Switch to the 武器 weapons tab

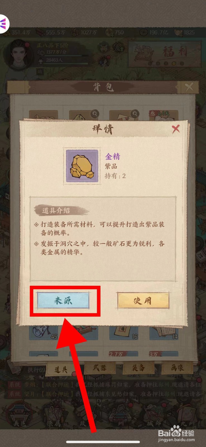100,368
